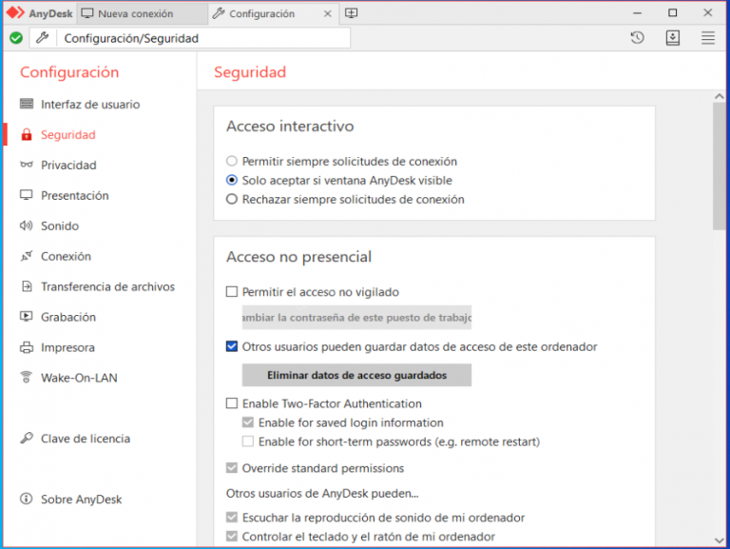The width and height of the screenshot is (730, 549).
Task: Open the address book download icon
Action: click(x=673, y=38)
